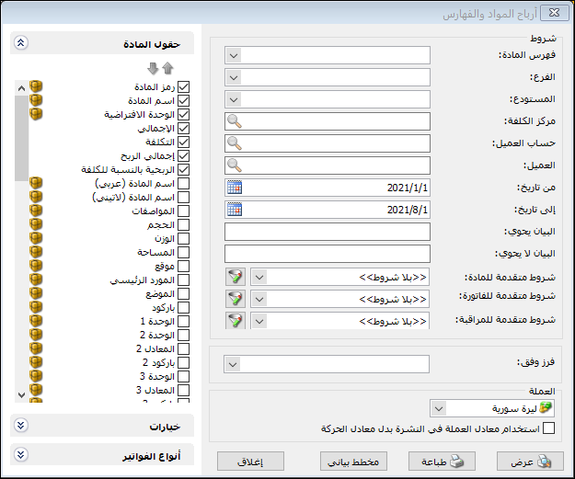
Task: Uncheck the الإجمالي checkbox
Action: (183, 129)
